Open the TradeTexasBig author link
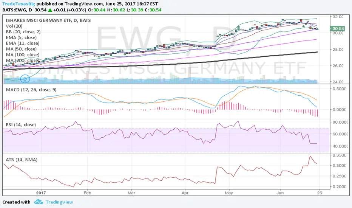This screenshot has width=352, height=208. pyautogui.click(x=19, y=4)
